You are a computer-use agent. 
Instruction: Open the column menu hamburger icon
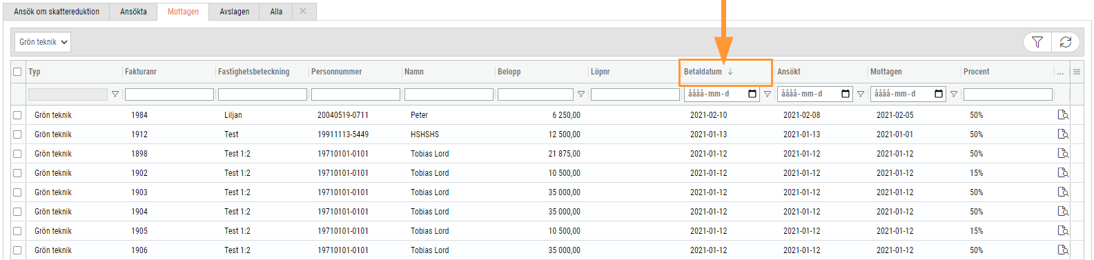pyautogui.click(x=1077, y=72)
